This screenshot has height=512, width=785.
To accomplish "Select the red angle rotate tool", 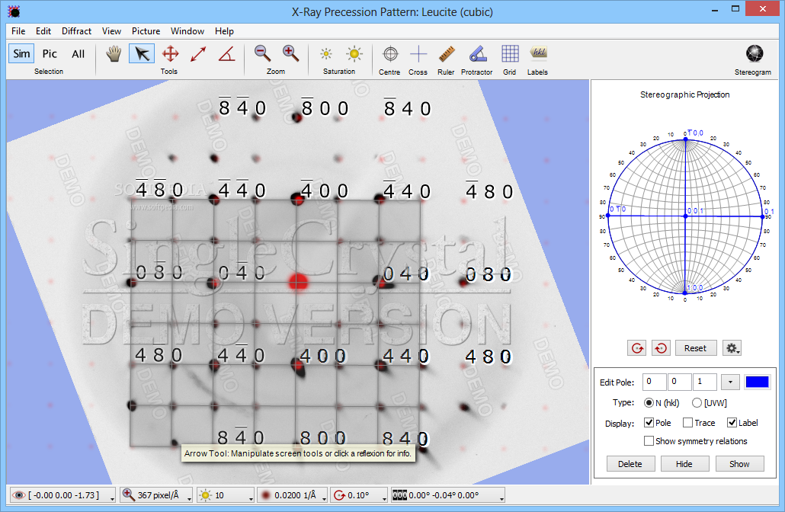I will pyautogui.click(x=227, y=53).
